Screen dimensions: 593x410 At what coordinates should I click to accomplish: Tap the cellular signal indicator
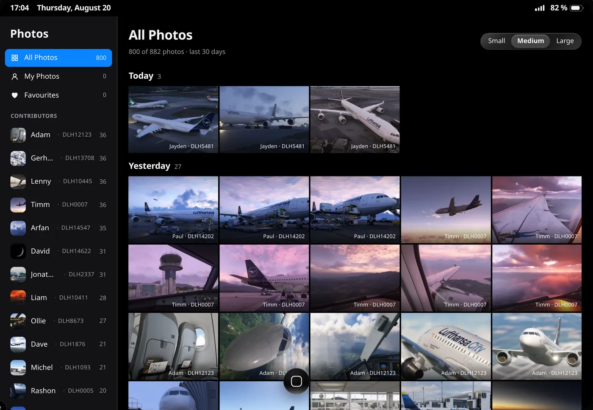tap(540, 8)
